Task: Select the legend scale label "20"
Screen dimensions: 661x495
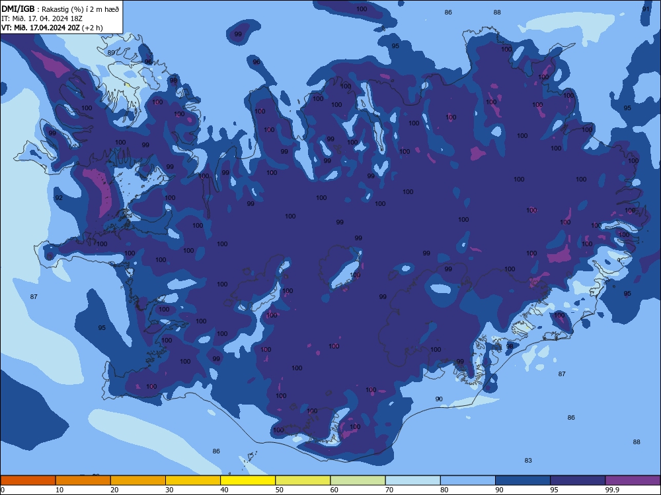Action: click(114, 490)
